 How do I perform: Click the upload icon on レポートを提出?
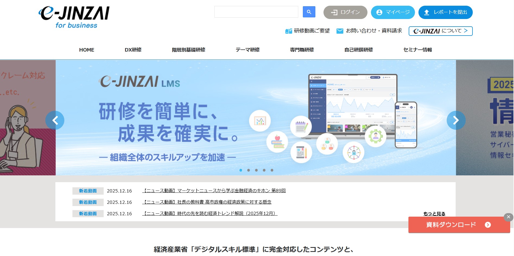(427, 12)
